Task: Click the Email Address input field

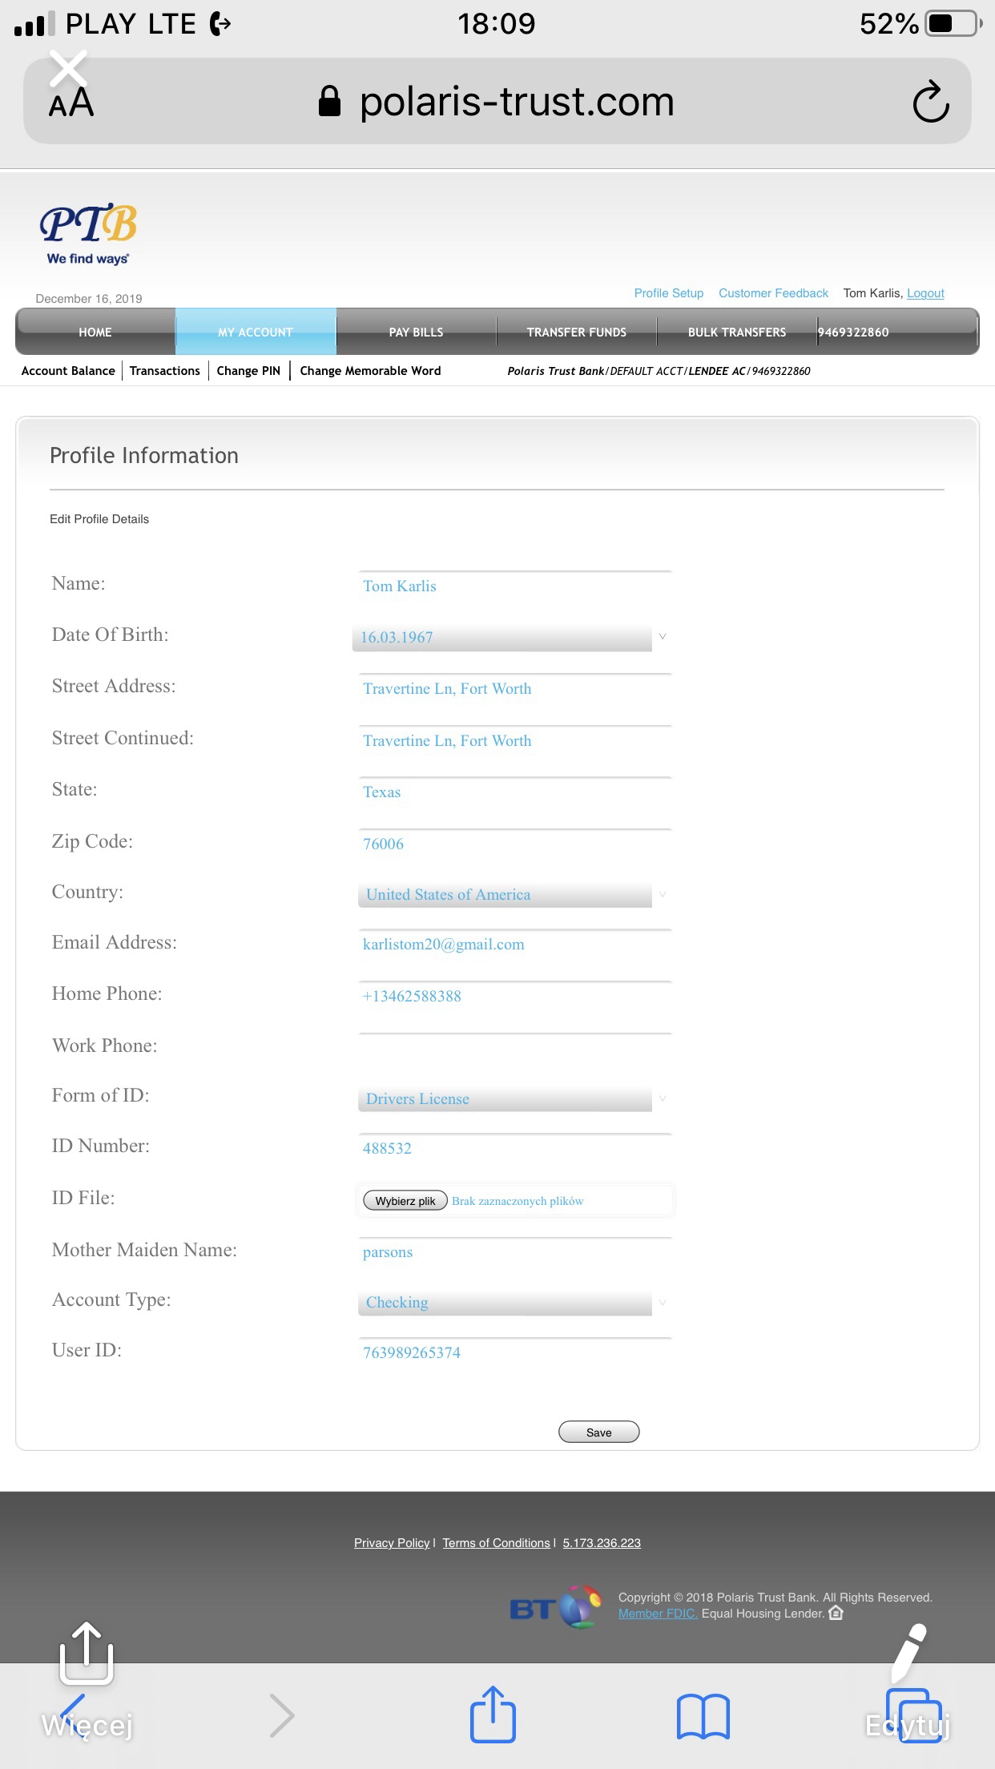Action: (x=515, y=945)
